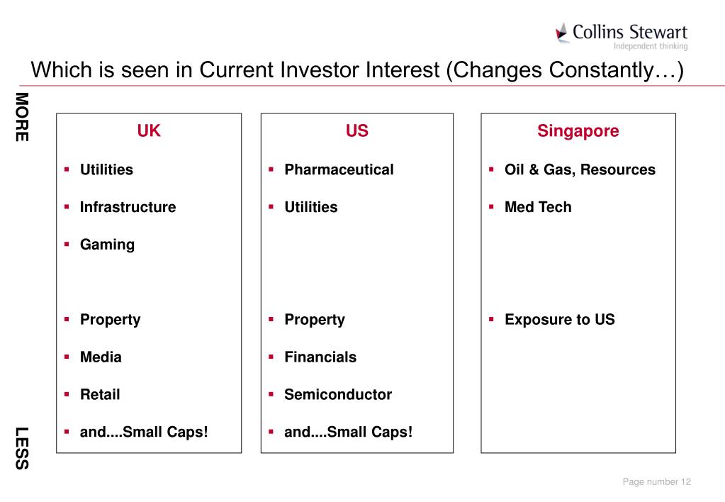Click the Collins Stewart logo icon
The height and width of the screenshot is (502, 725).
[562, 32]
